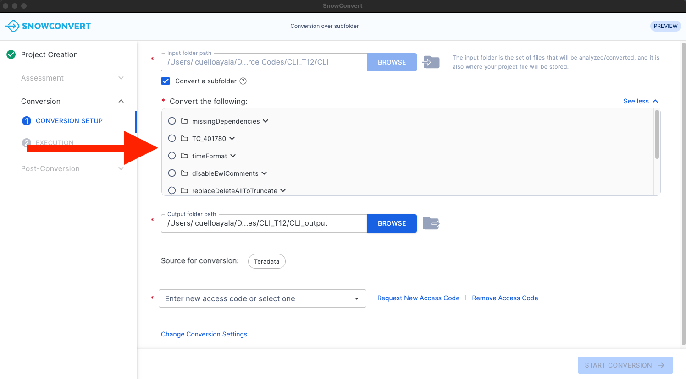Collapse the Conversion sidebar section
The image size is (686, 379).
click(121, 101)
